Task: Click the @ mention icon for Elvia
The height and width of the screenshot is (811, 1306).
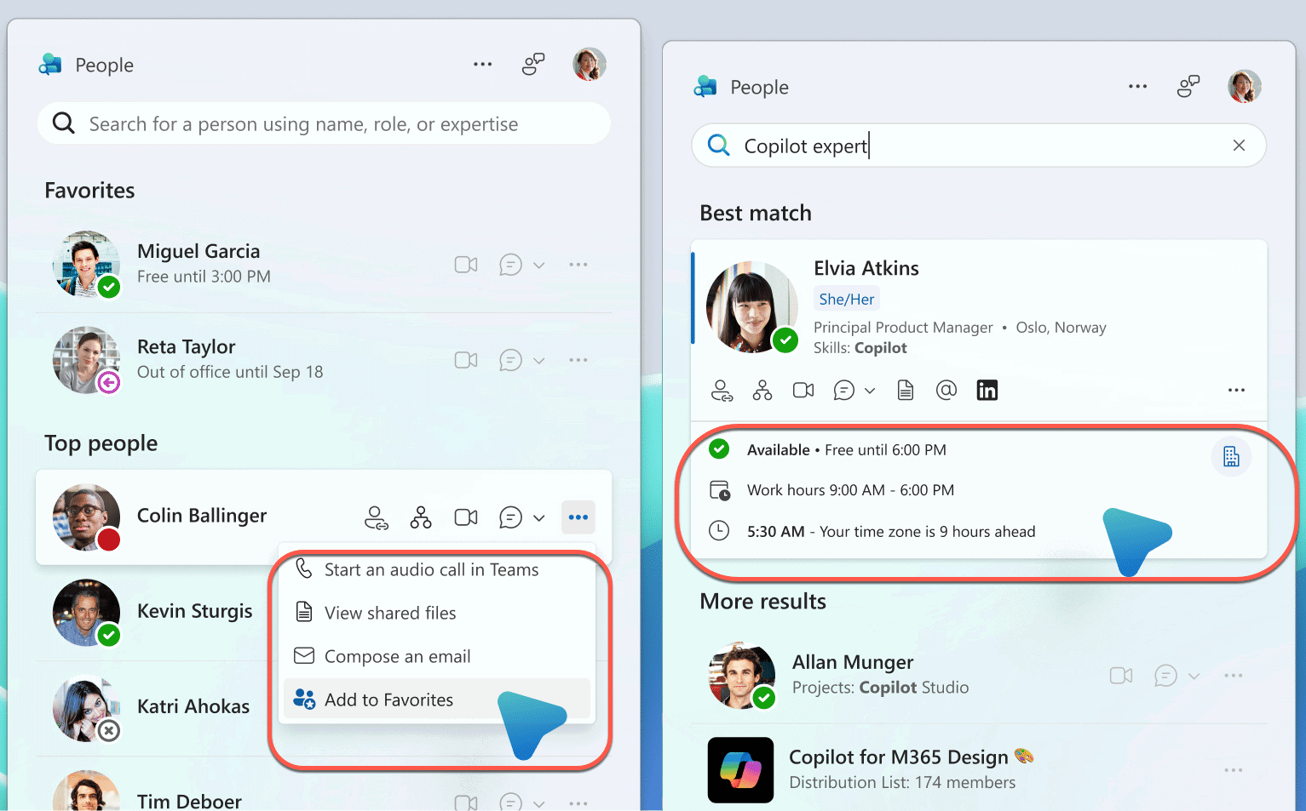Action: pos(946,391)
